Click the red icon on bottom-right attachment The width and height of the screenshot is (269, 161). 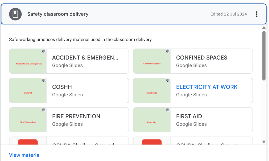152,142
